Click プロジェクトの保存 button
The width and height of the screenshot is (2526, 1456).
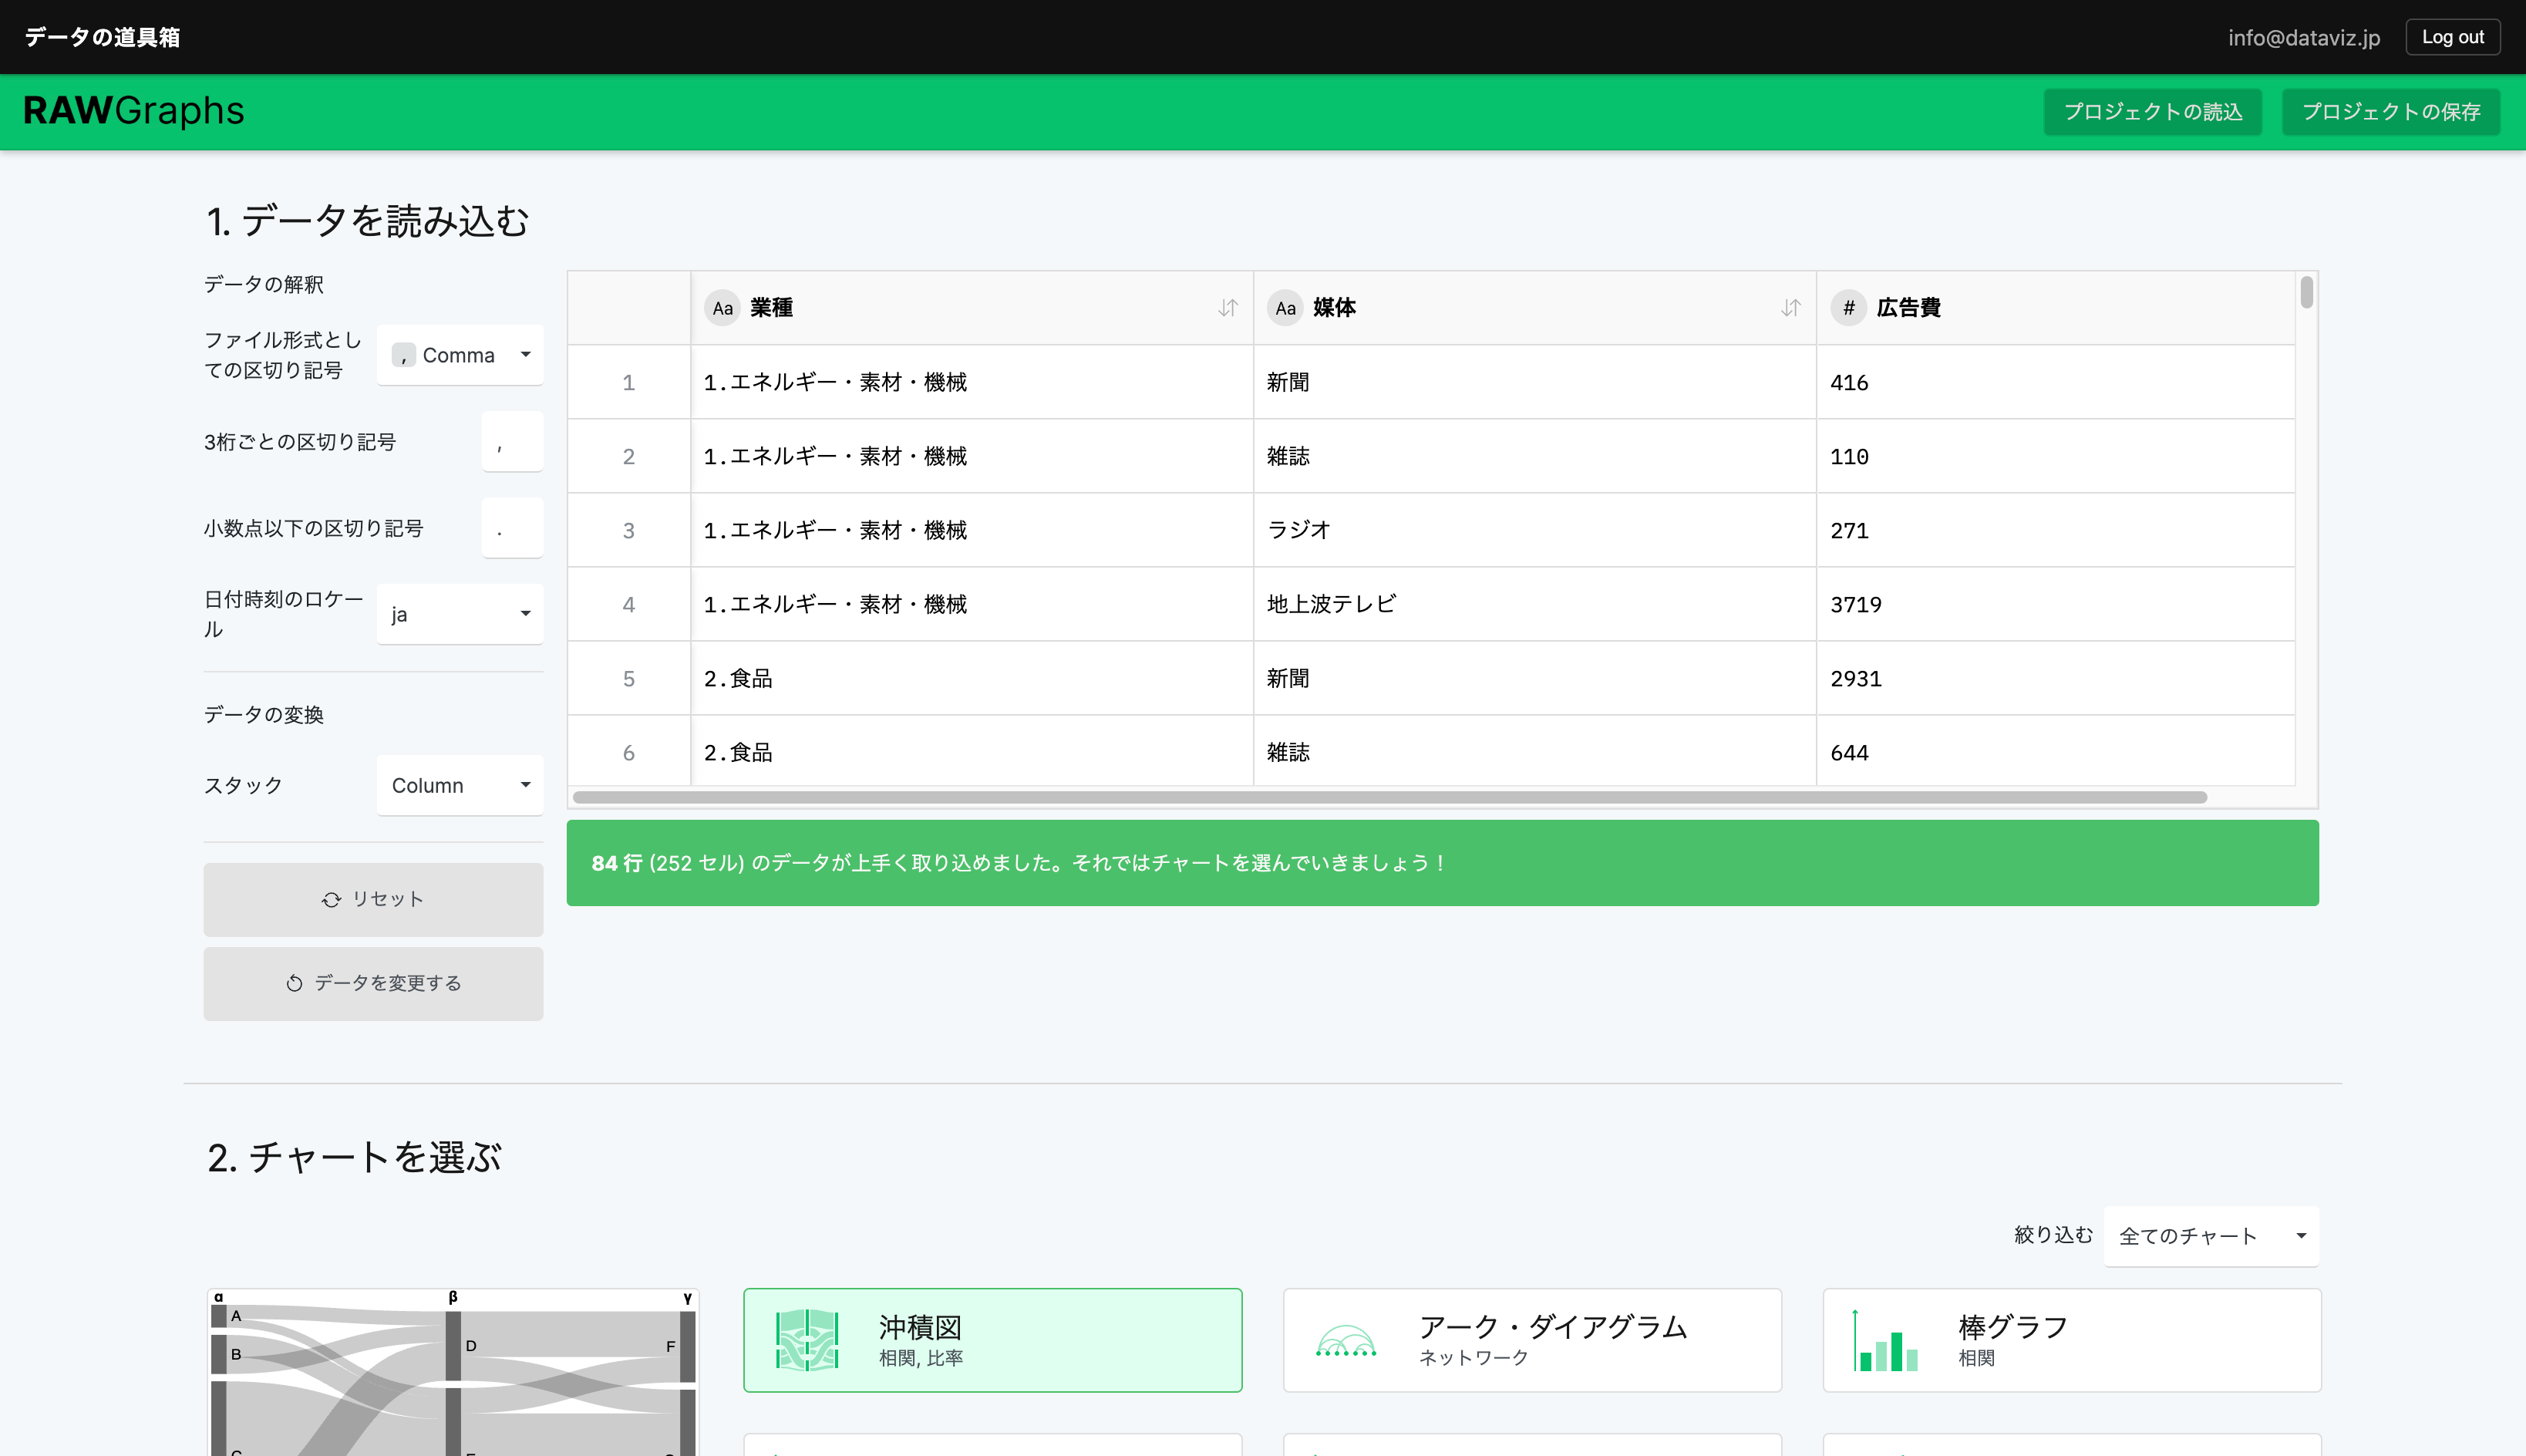2391,111
